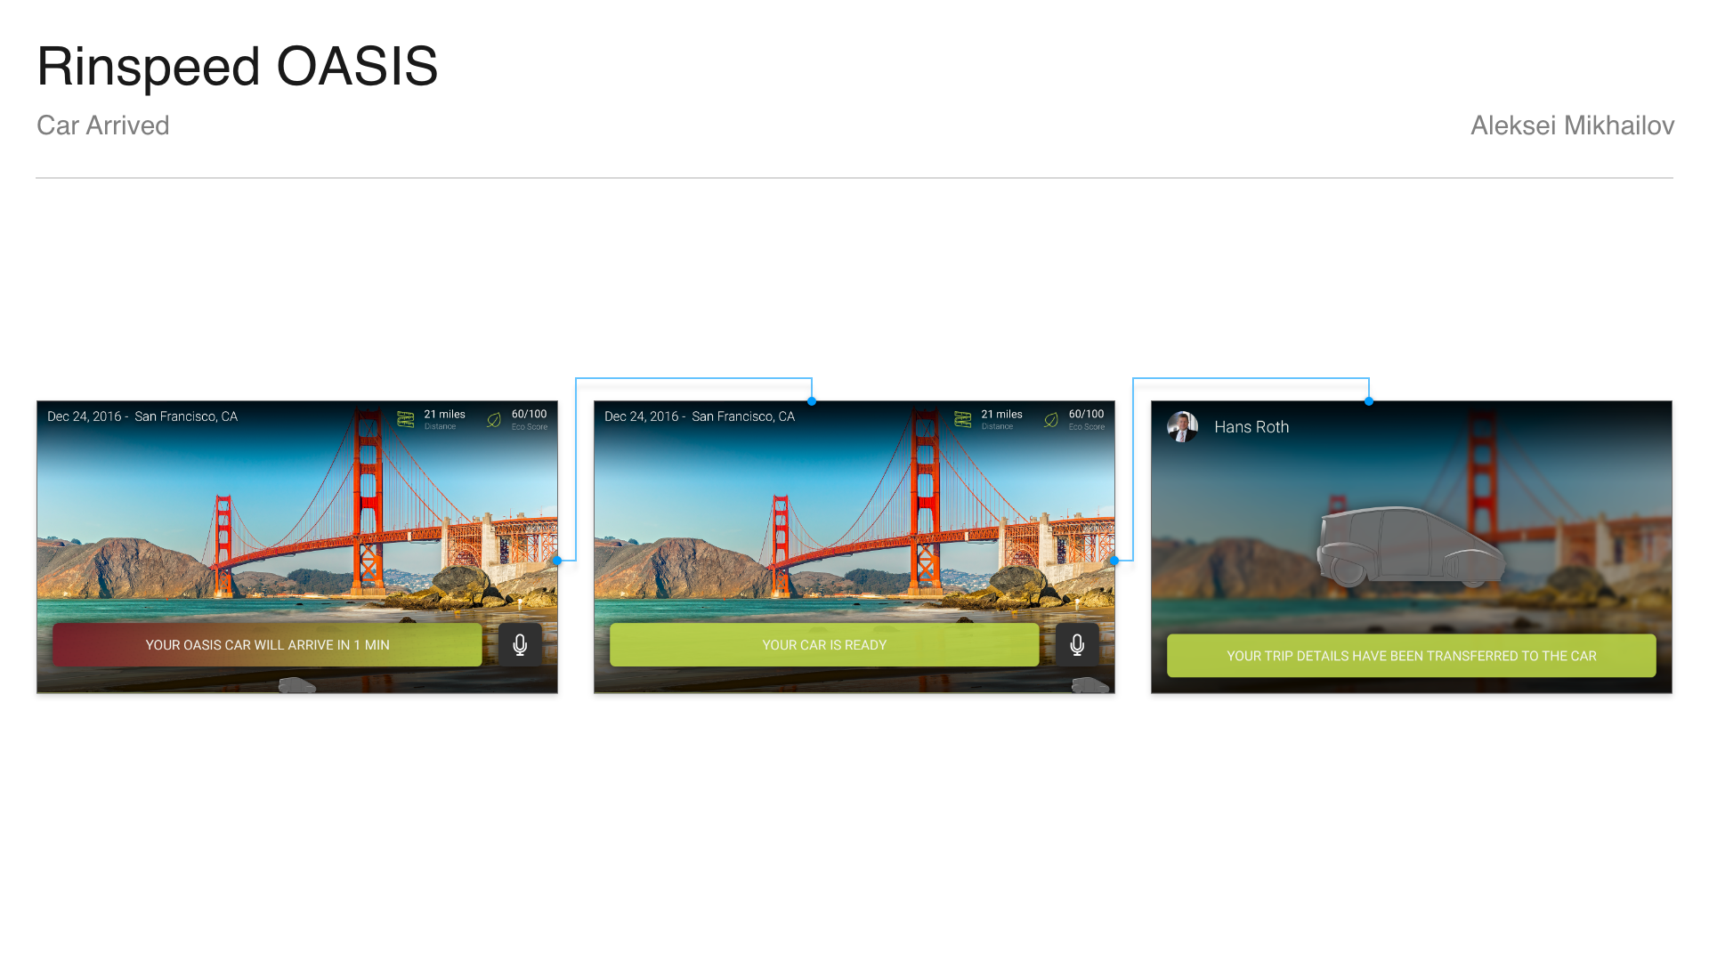Tap the 'Your car is ready' banner
The height and width of the screenshot is (961, 1709).
pyautogui.click(x=824, y=645)
